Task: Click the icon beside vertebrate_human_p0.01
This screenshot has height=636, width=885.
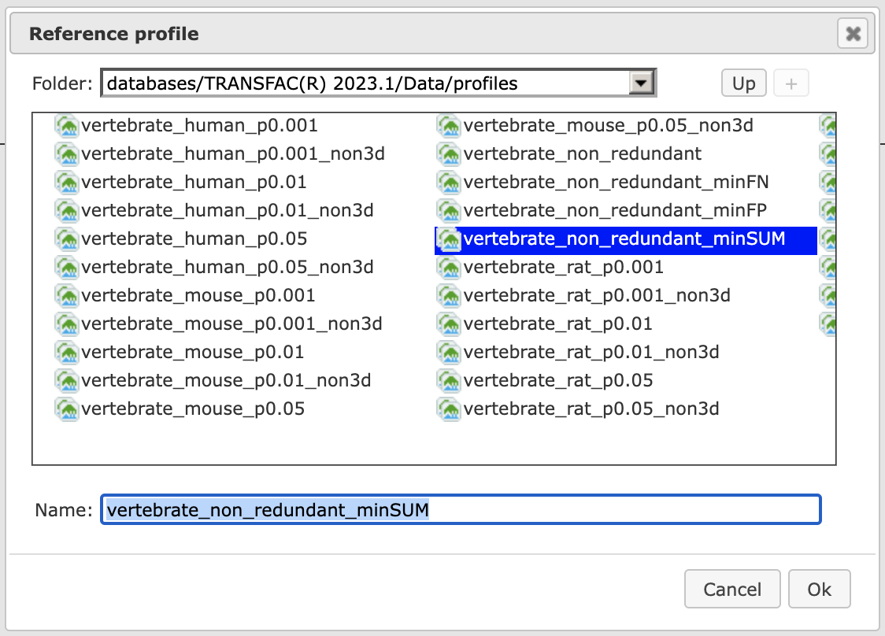Action: pos(67,183)
